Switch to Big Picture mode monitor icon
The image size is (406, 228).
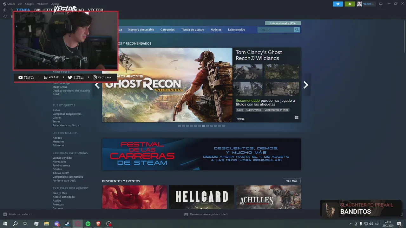coord(381,4)
